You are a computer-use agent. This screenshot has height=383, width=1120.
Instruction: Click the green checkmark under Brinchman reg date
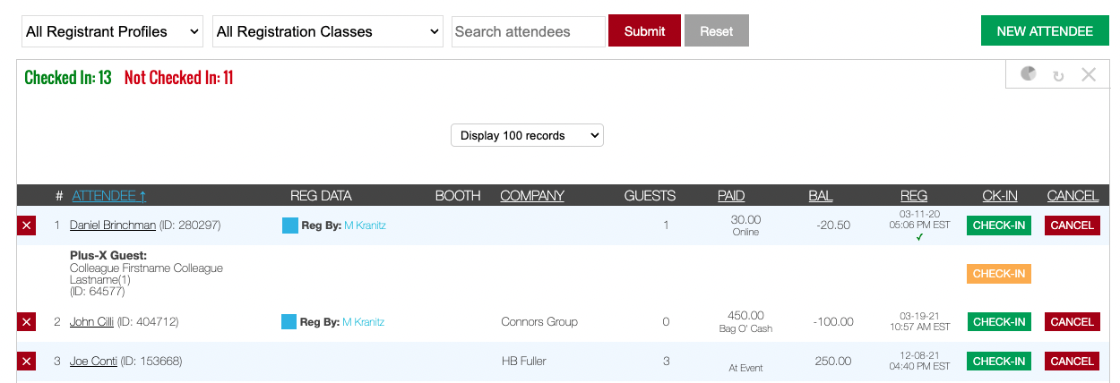tap(919, 237)
